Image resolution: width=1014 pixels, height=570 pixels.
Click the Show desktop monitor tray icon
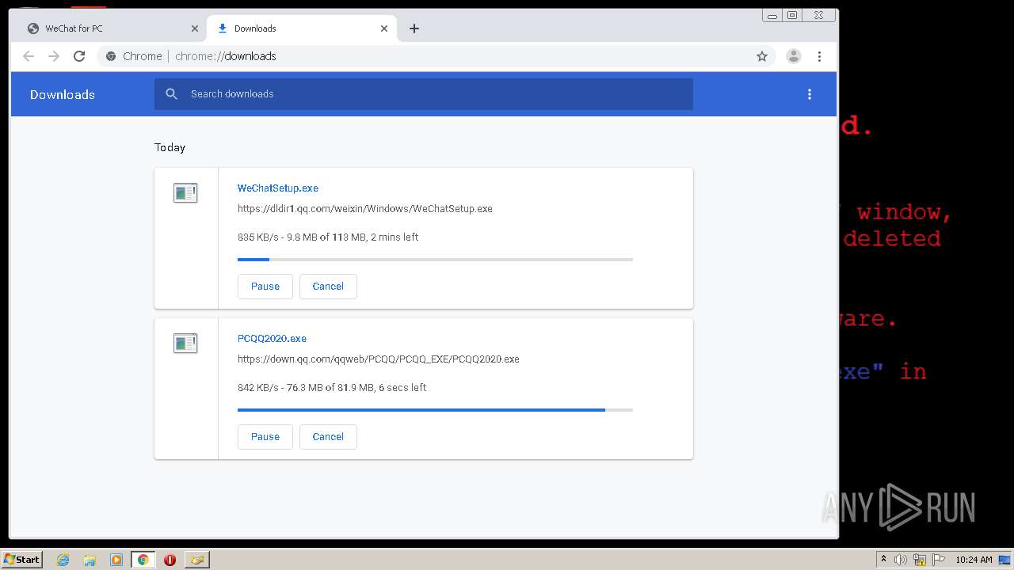(x=1004, y=560)
